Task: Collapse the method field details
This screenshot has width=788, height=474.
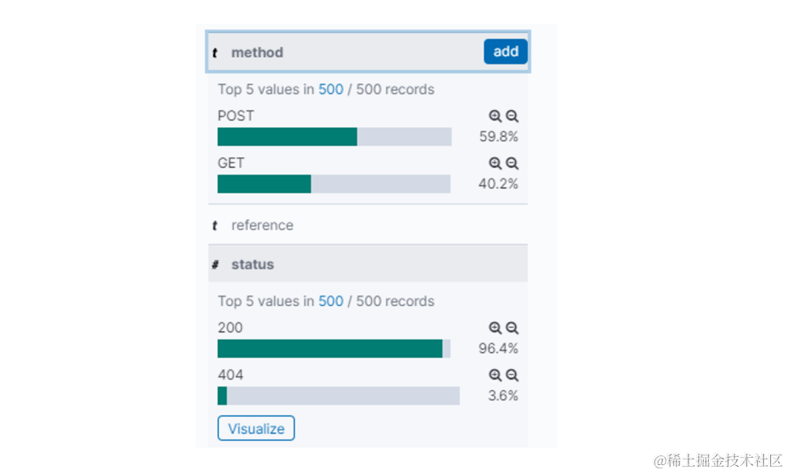Action: pyautogui.click(x=257, y=52)
